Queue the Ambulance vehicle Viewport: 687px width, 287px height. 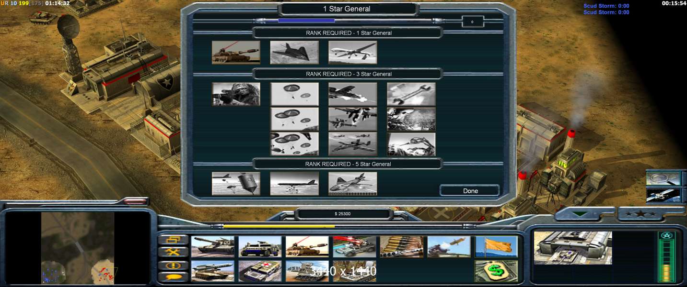pos(260,271)
